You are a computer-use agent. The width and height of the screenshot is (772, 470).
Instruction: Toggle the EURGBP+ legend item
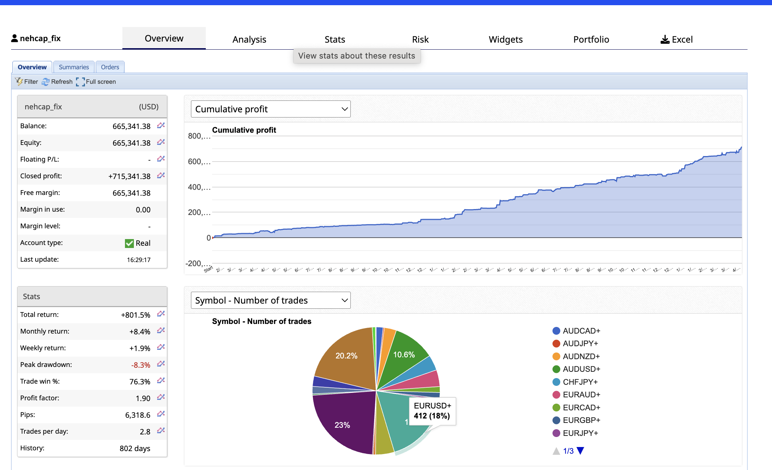coord(581,420)
